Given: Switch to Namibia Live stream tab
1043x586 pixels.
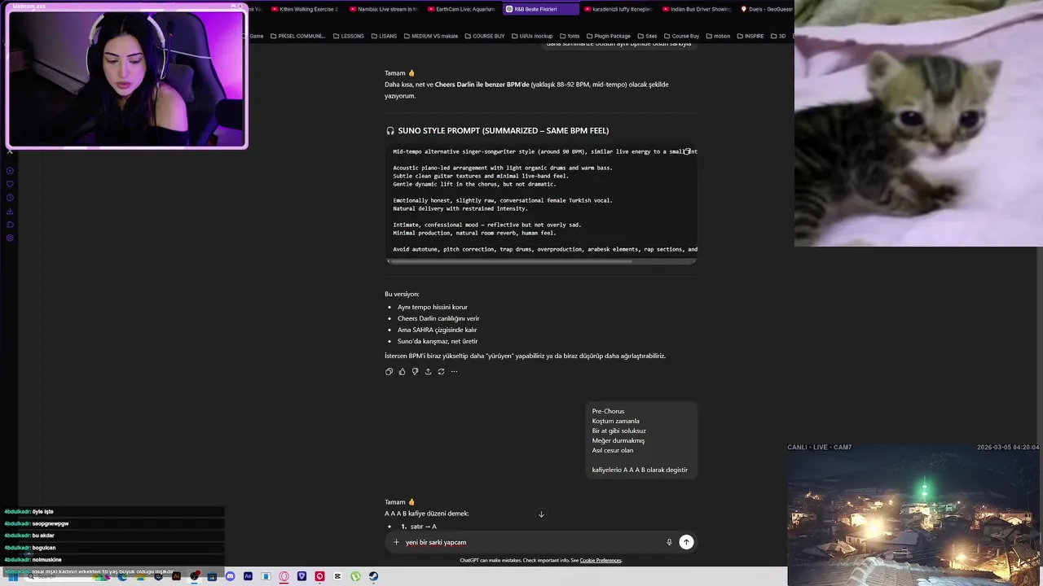Looking at the screenshot, I should coord(383,9).
